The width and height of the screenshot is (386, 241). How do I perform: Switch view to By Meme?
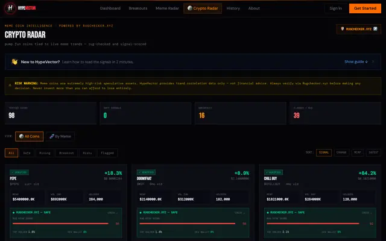60,136
